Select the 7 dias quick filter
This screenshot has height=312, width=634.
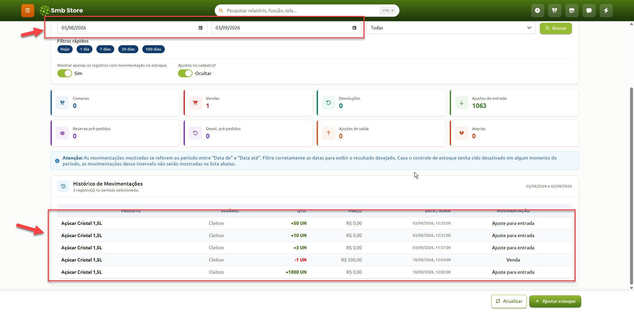[105, 49]
